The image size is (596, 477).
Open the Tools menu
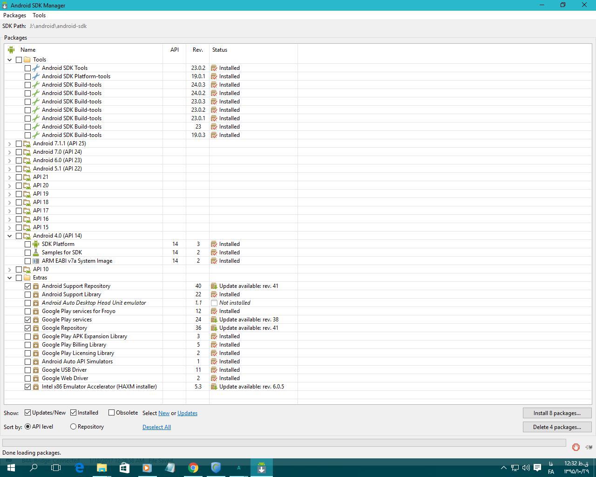click(39, 15)
